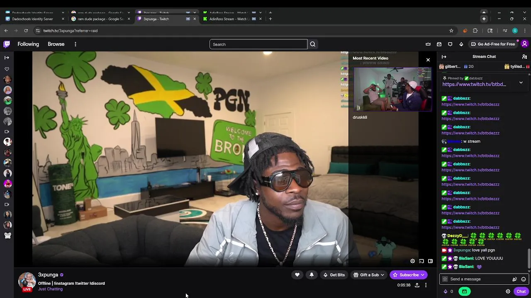Toggle notifications bell for 3xpunga

click(312, 275)
